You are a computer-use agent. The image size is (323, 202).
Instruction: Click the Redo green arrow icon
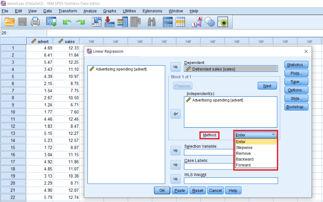[80, 22]
